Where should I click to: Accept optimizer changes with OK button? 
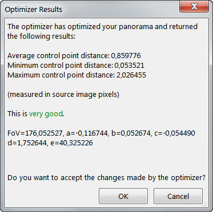[x=123, y=196]
